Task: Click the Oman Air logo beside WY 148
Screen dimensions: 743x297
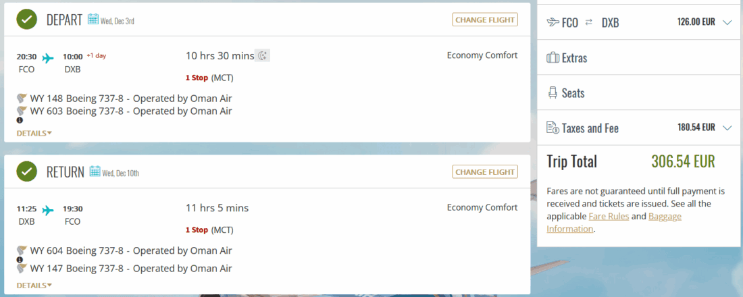Action: pyautogui.click(x=22, y=99)
